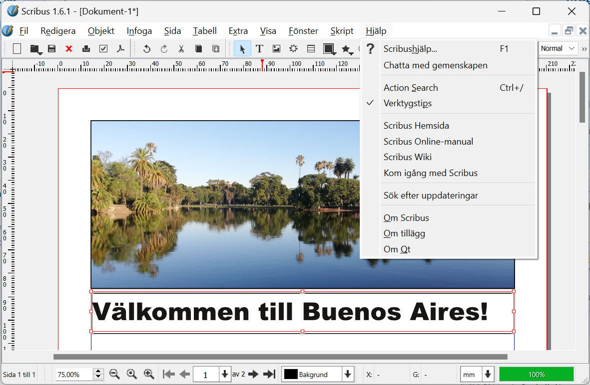This screenshot has width=590, height=385.
Task: Choose Om Scribus from Hjälp menu
Action: pyautogui.click(x=406, y=218)
